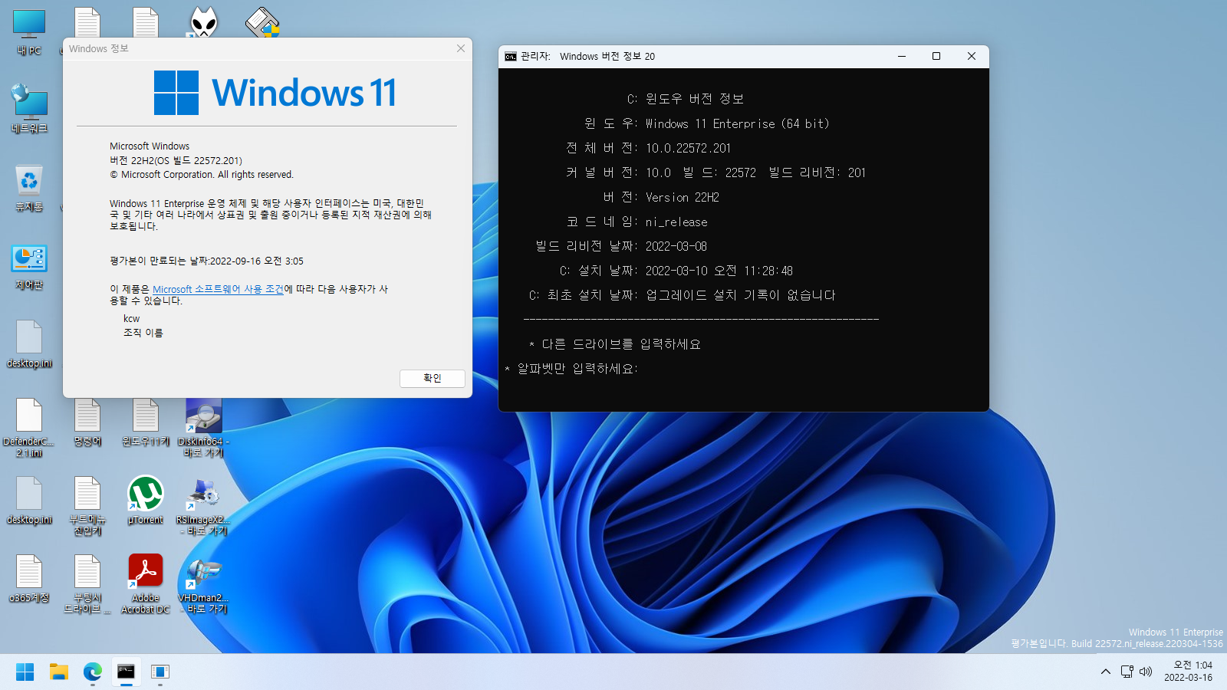The height and width of the screenshot is (690, 1227).
Task: Open the VHDman2 shortcut icon
Action: point(204,584)
